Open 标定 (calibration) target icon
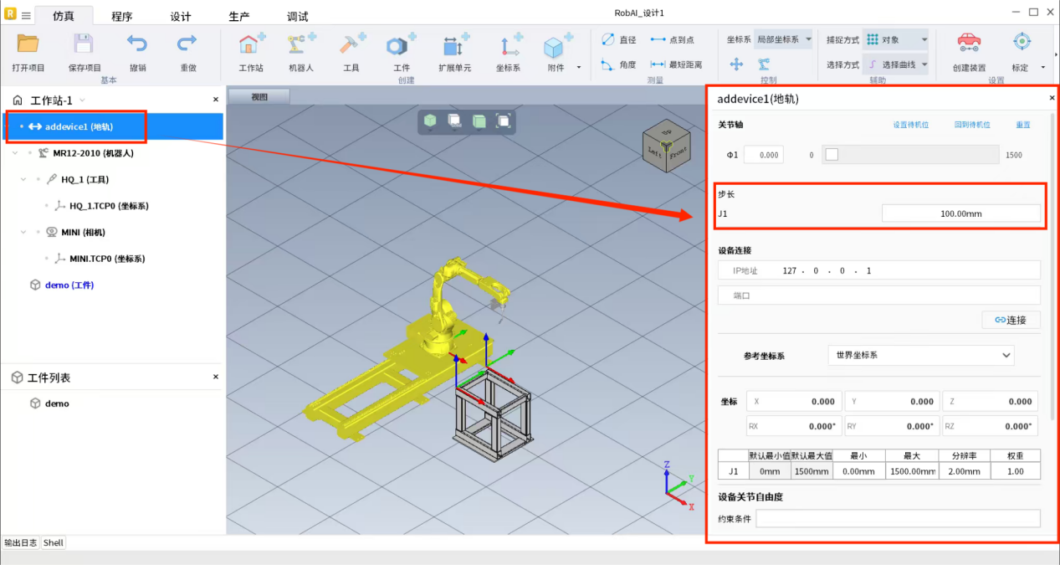Screen dimensions: 1060x565 click(x=1021, y=44)
